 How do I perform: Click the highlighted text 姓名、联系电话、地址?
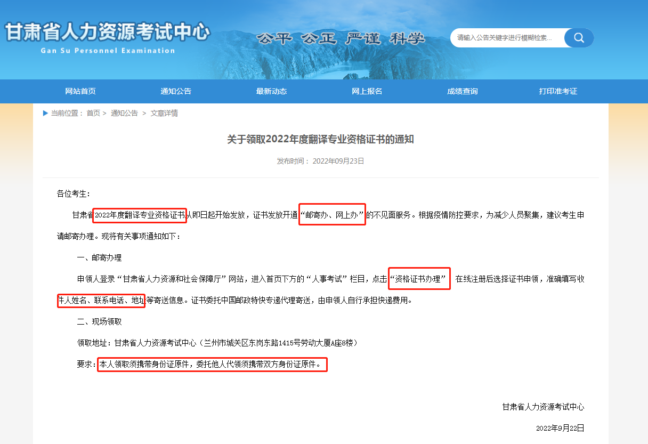[x=101, y=301]
